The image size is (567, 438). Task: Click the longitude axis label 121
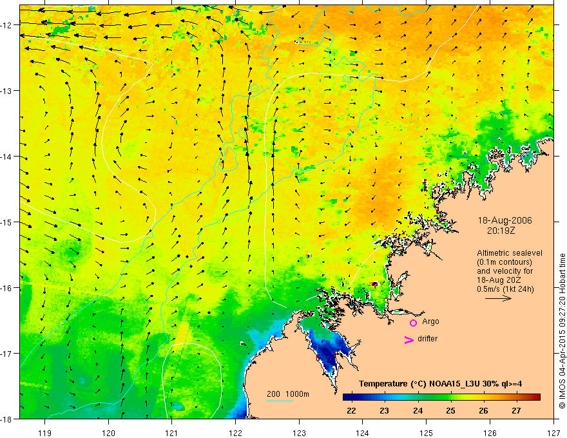[x=172, y=433]
